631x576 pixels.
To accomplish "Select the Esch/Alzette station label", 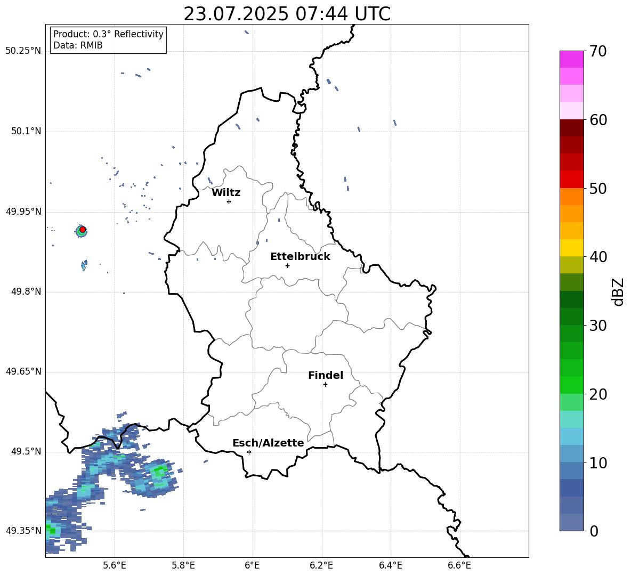I will [x=268, y=443].
